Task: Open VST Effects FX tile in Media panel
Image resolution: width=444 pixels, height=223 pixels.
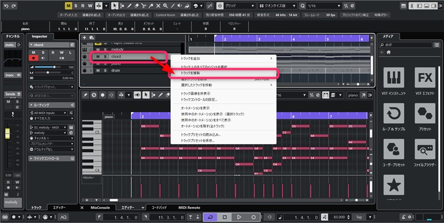Action: coord(425,78)
